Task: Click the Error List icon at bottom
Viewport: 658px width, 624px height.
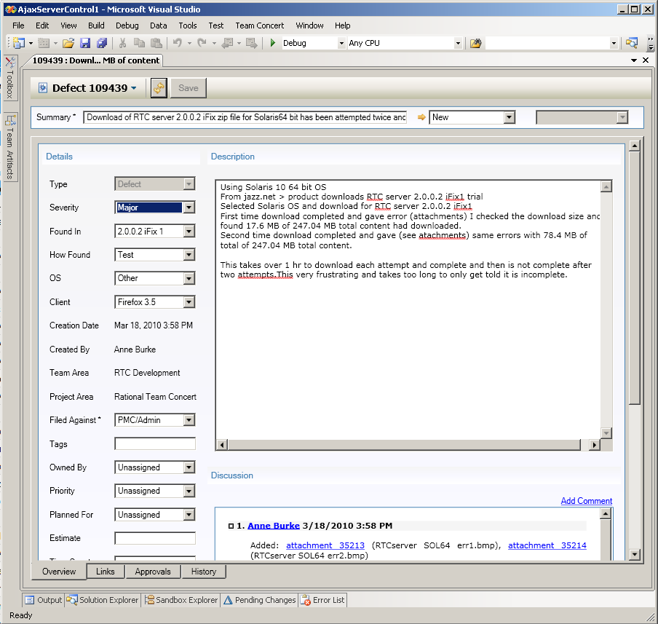Action: click(x=306, y=600)
